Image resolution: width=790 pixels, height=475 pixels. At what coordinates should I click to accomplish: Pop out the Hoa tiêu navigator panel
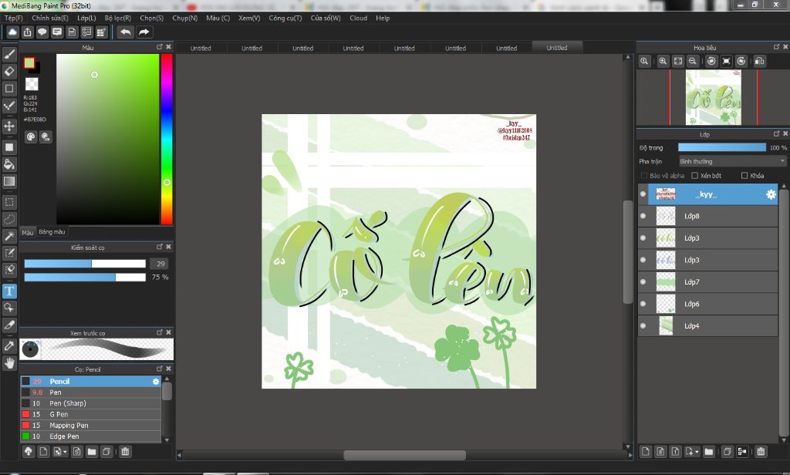coord(776,47)
